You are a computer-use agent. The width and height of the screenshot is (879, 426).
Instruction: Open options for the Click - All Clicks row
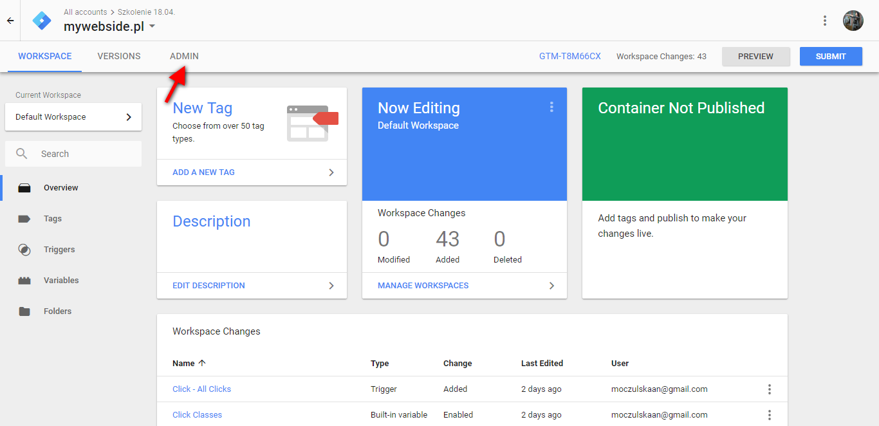coord(769,389)
